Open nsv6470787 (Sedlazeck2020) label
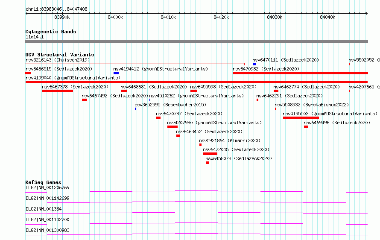The image size is (380, 240). point(189,114)
